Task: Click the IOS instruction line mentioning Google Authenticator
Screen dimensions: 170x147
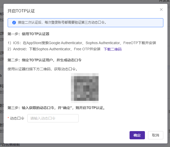Action: point(82,43)
